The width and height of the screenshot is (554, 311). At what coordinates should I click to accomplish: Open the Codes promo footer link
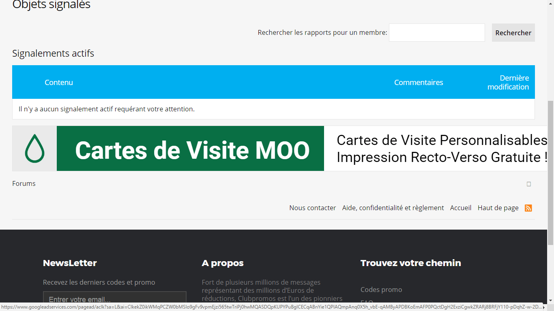coord(381,290)
